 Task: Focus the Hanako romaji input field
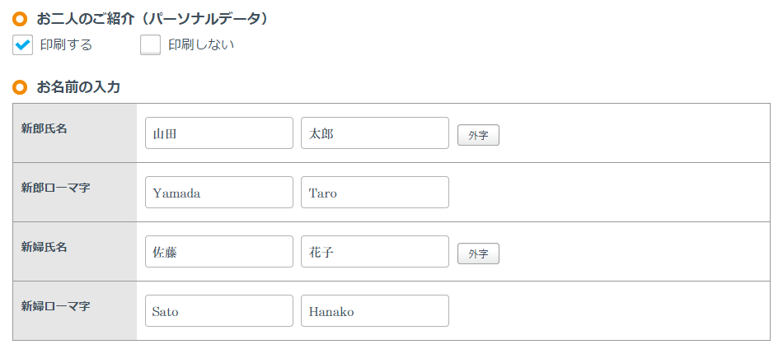tap(374, 311)
